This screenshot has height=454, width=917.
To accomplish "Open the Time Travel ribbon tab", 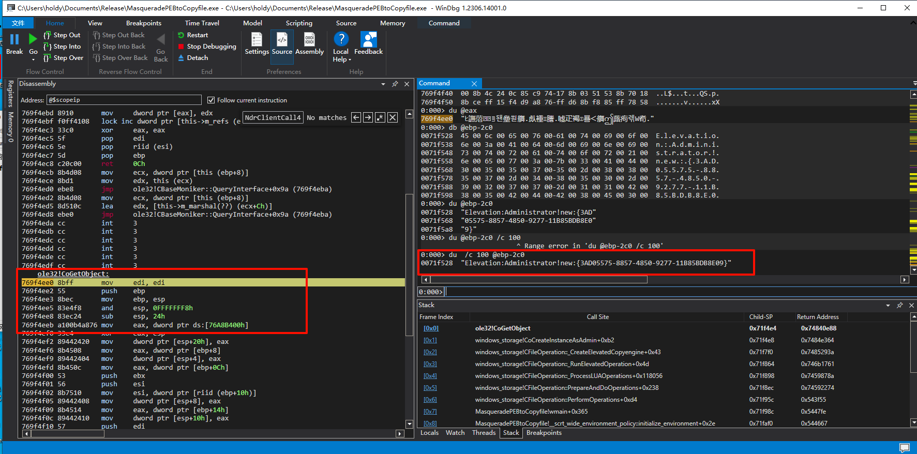I will 202,23.
